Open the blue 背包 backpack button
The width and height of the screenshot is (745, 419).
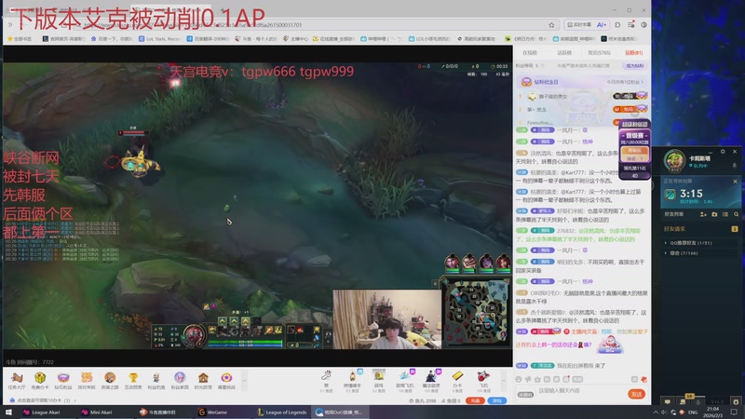click(497, 400)
